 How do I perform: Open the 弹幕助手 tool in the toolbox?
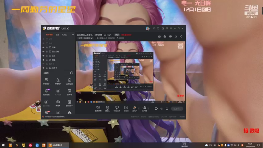pyautogui.click(x=46, y=81)
